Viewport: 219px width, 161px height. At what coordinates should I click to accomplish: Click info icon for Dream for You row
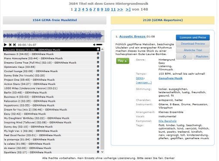click(98, 109)
